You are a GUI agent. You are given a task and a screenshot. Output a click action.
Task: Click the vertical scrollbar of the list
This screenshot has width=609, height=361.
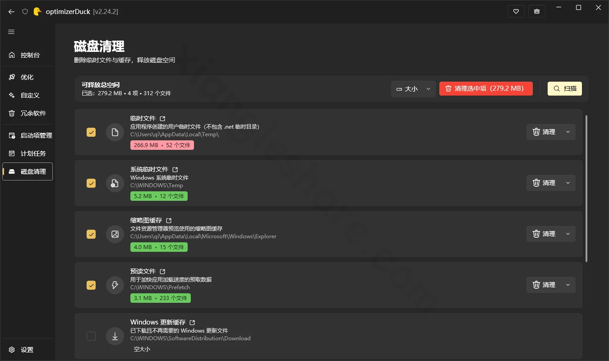(586, 188)
